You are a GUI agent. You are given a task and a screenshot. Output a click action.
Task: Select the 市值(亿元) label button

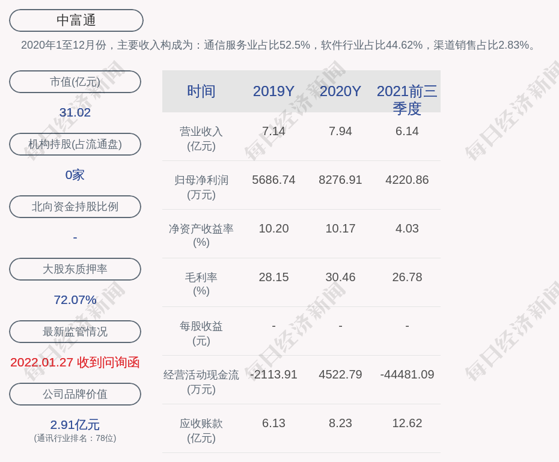click(x=75, y=82)
